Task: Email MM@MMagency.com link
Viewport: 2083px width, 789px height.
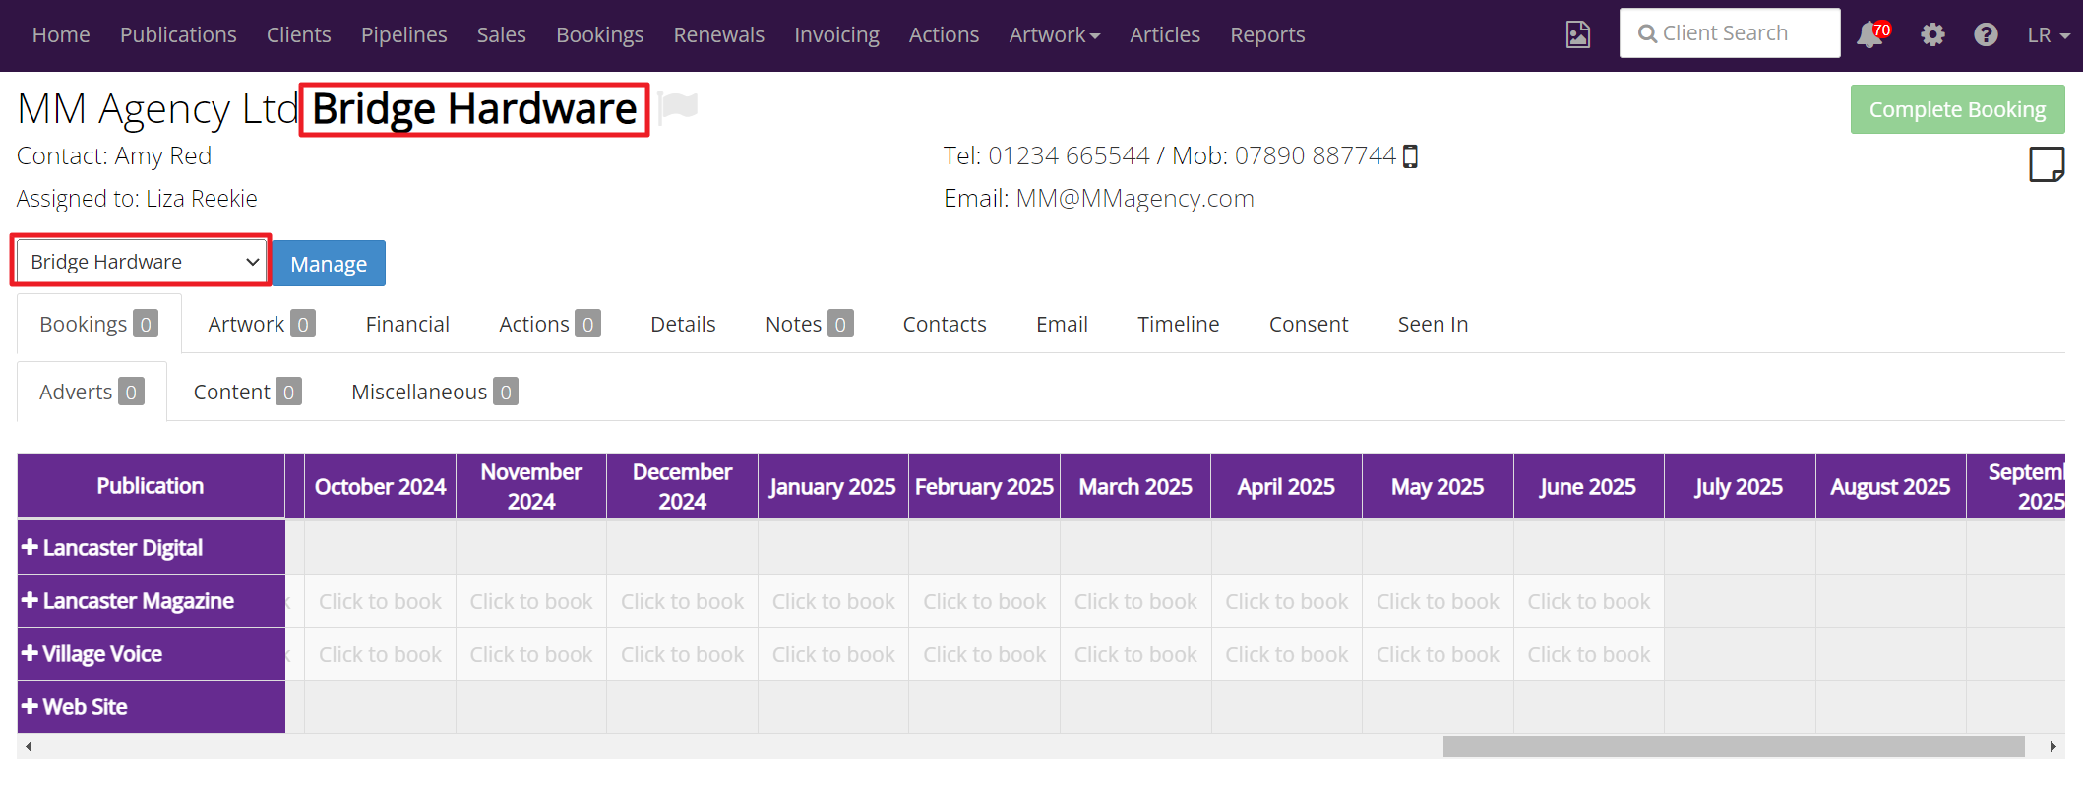Action: (1134, 198)
